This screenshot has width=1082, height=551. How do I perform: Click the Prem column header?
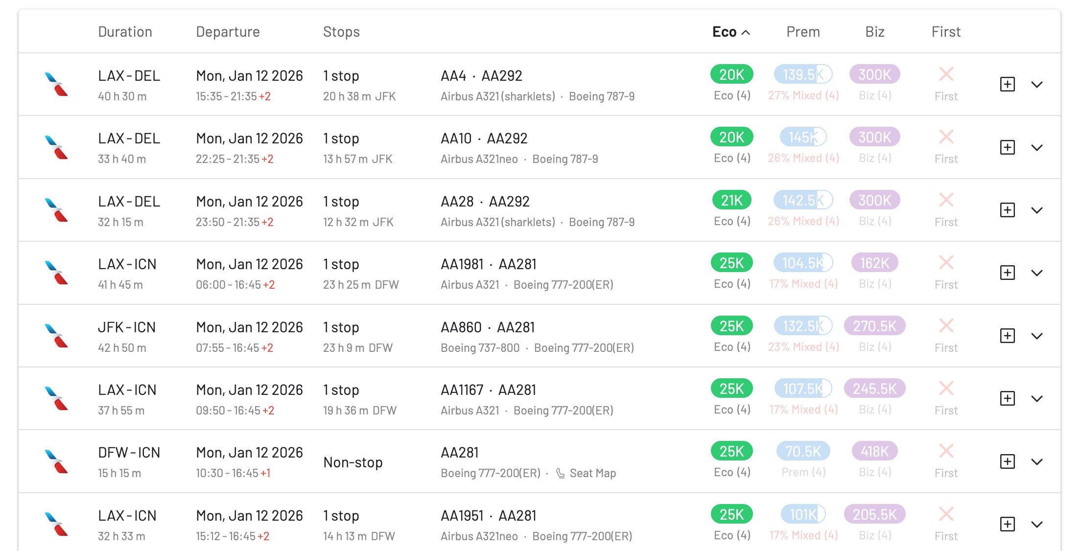point(803,31)
